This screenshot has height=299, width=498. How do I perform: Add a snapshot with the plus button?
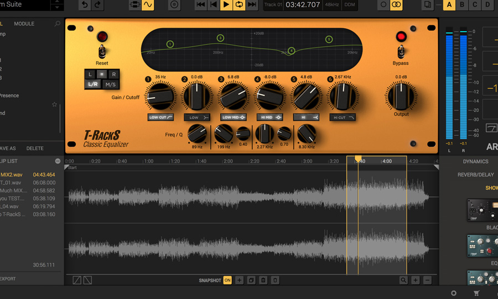click(239, 280)
